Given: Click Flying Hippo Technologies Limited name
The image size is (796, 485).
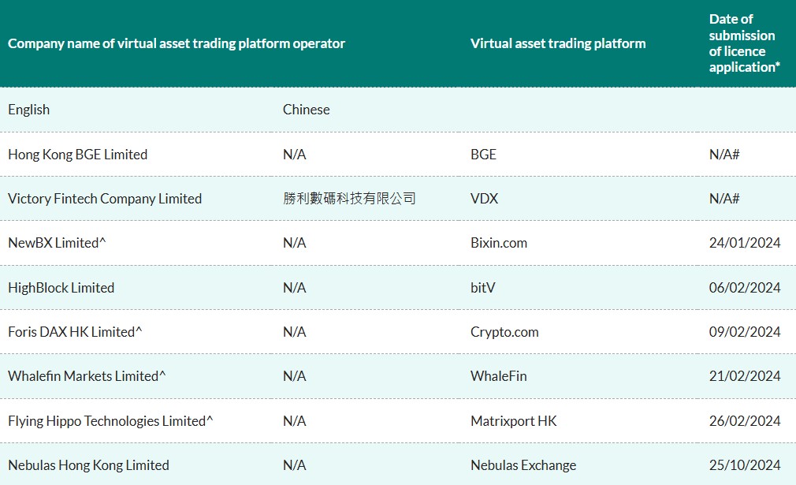Looking at the screenshot, I should tap(110, 421).
